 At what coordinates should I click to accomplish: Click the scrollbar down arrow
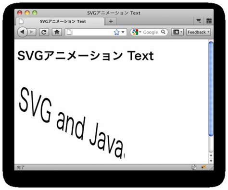coord(211,161)
